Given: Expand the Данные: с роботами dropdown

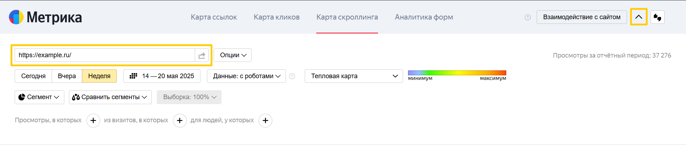Looking at the screenshot, I should [x=247, y=76].
